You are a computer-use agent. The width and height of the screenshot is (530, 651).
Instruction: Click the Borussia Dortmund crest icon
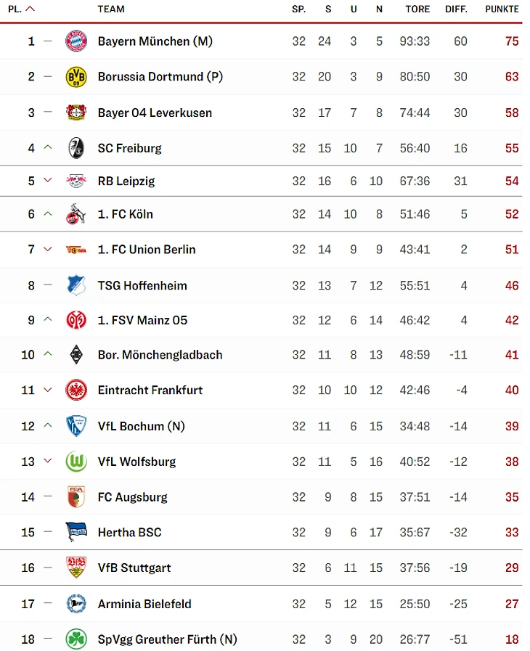pos(76,76)
